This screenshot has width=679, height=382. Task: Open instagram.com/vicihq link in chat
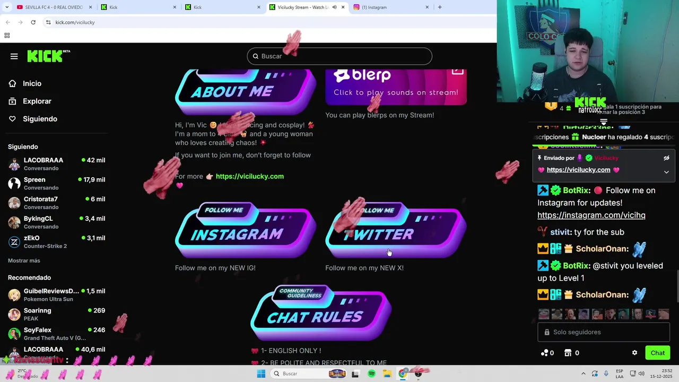tap(591, 215)
